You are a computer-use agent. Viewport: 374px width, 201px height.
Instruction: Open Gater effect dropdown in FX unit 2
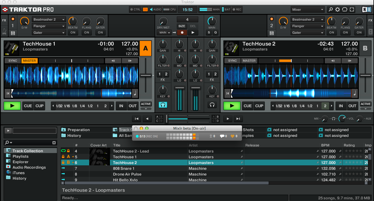coord(307,33)
